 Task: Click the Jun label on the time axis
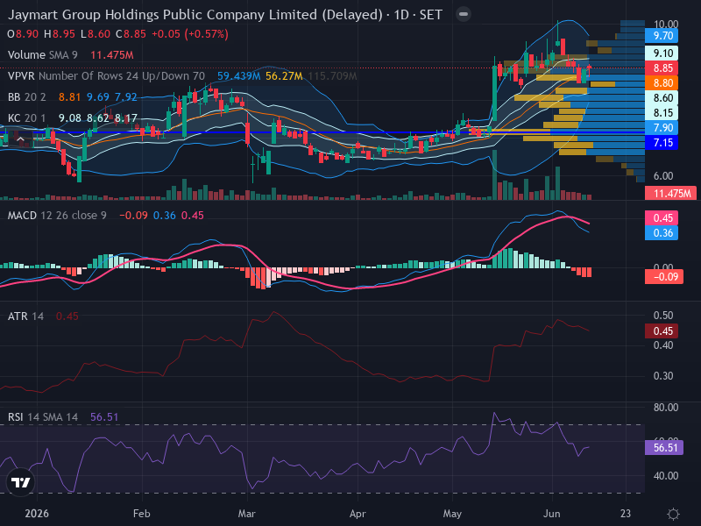click(x=552, y=514)
